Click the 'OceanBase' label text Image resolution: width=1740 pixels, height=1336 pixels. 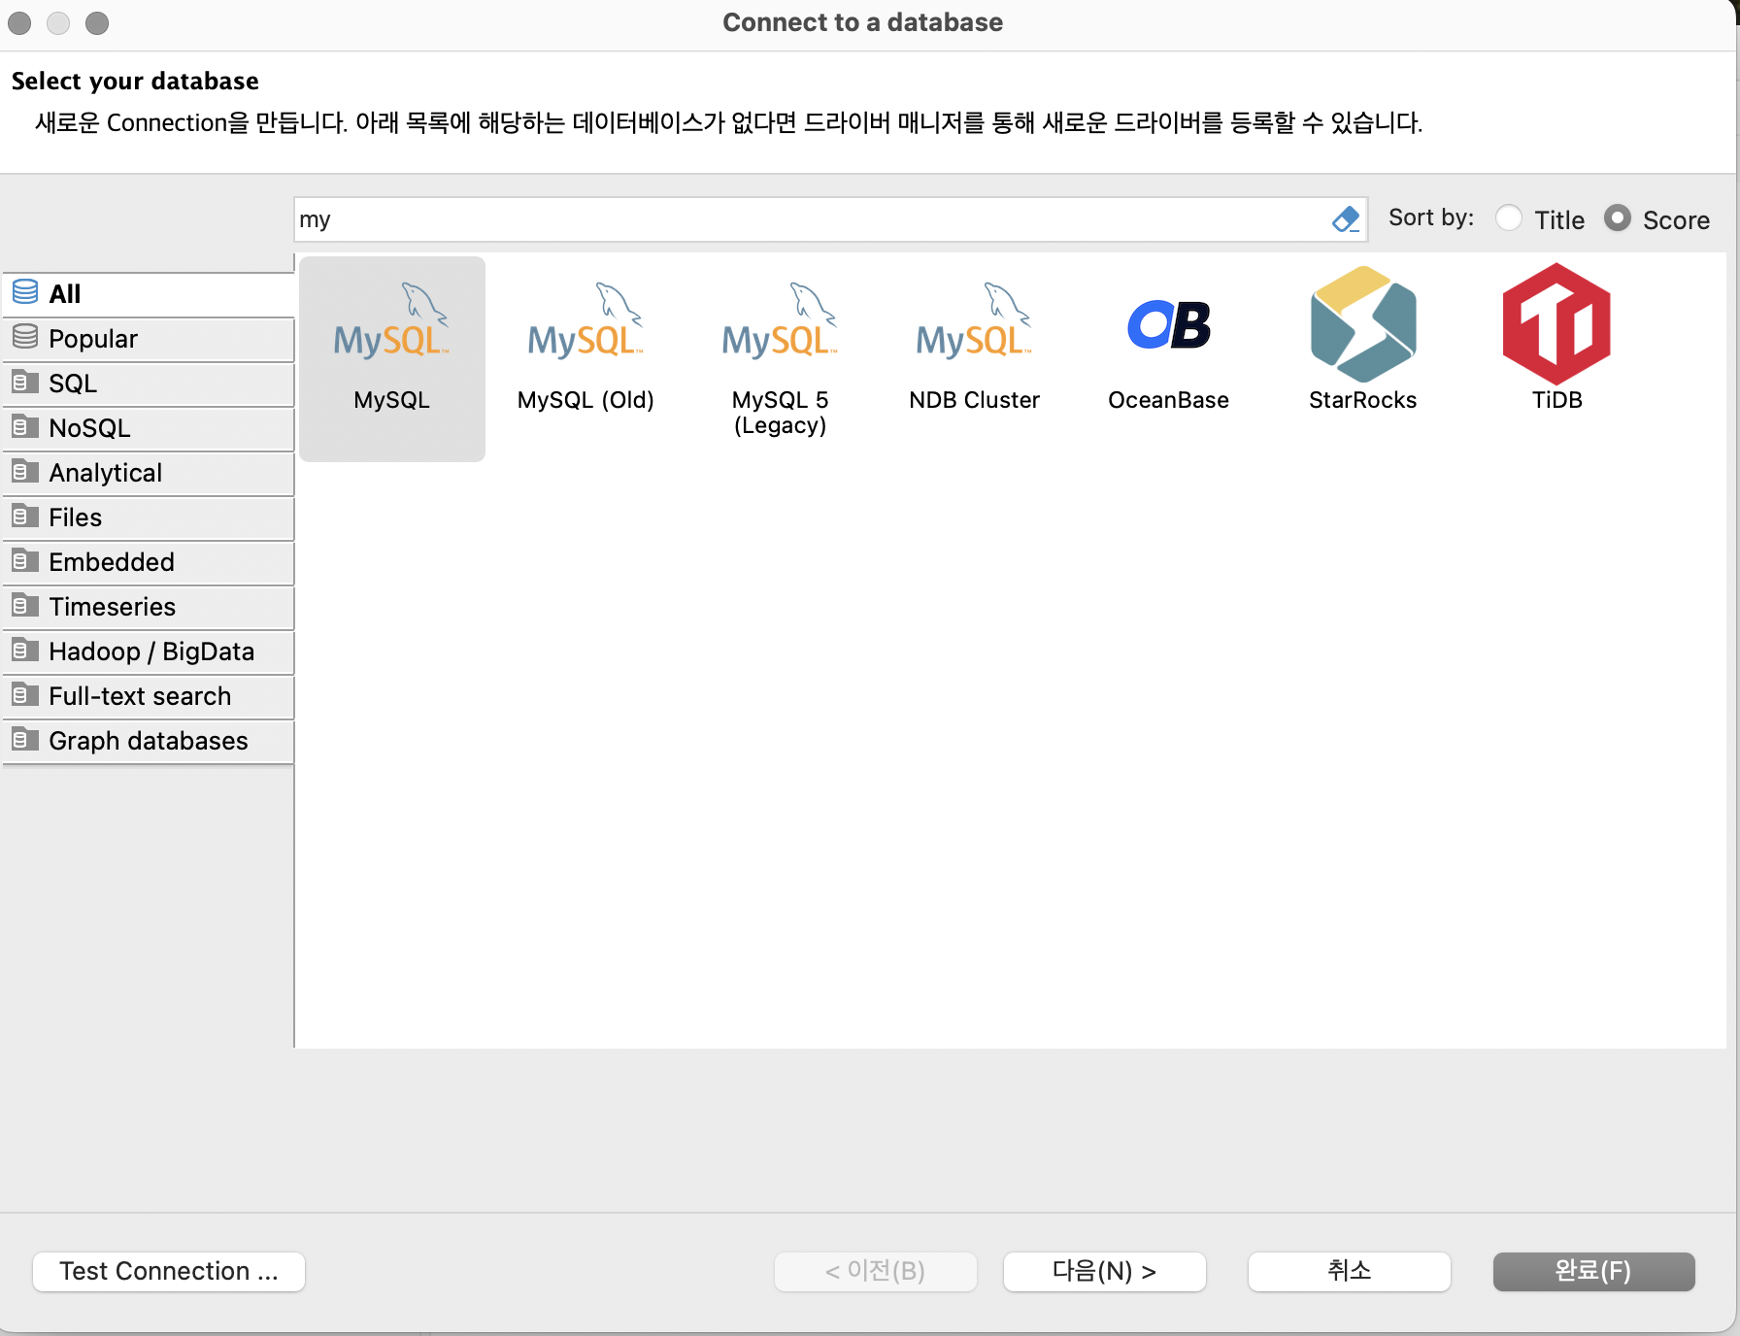[1169, 400]
